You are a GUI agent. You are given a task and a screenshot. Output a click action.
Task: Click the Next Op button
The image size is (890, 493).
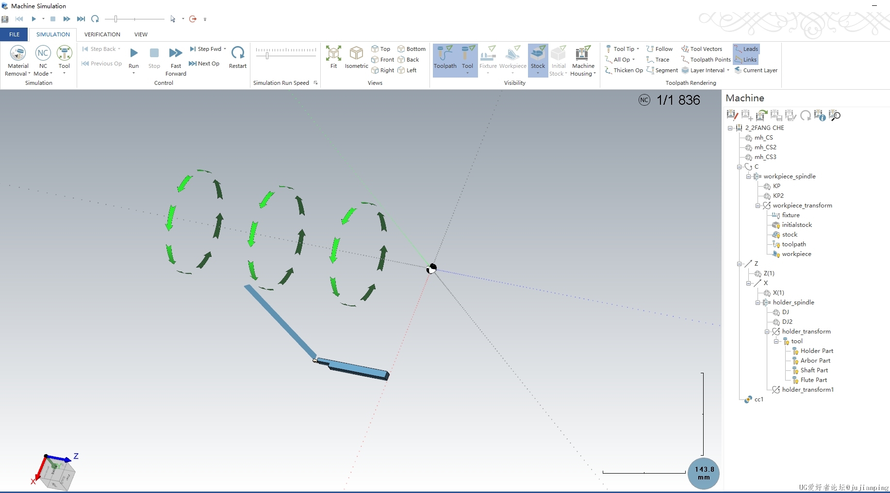click(x=204, y=64)
